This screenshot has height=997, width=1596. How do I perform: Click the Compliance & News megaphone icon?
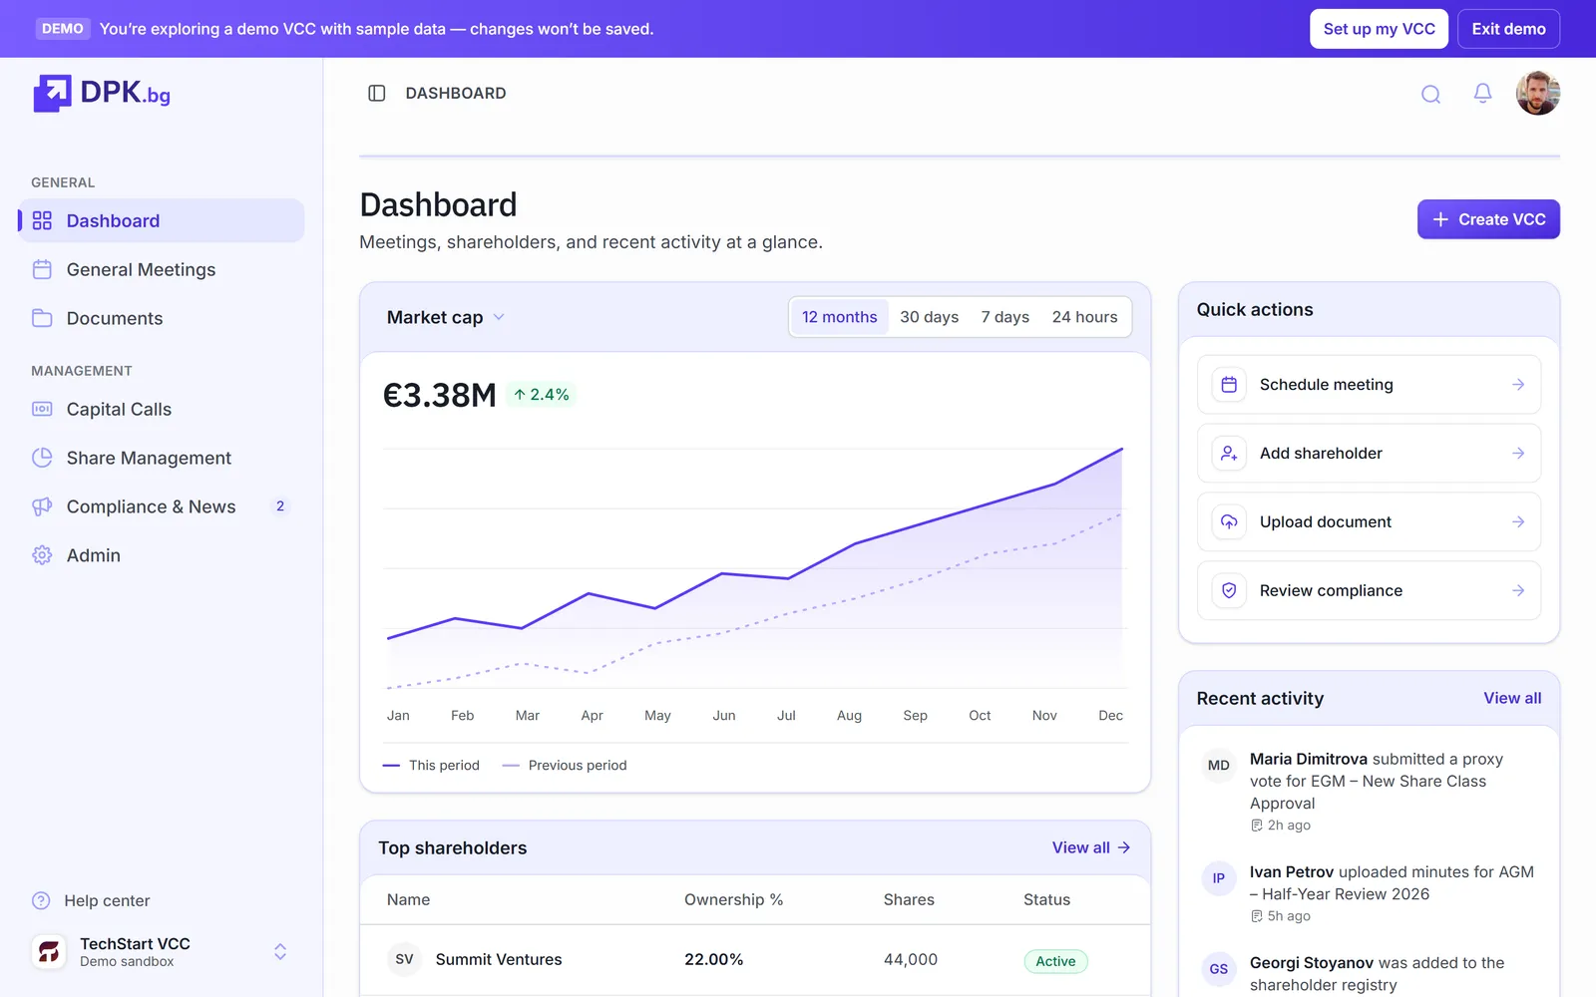coord(42,506)
